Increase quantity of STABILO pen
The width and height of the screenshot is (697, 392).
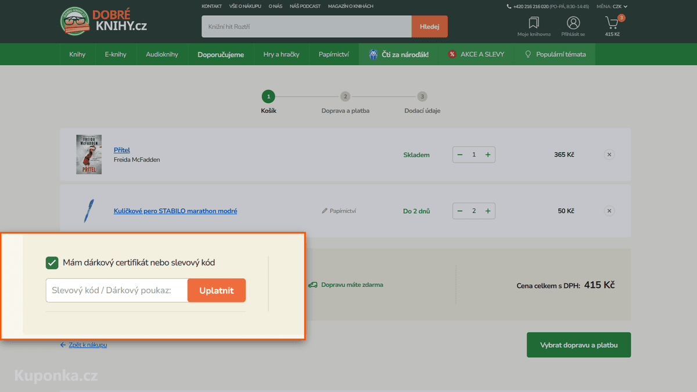pos(488,211)
